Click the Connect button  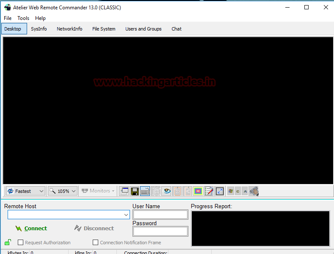click(x=31, y=228)
